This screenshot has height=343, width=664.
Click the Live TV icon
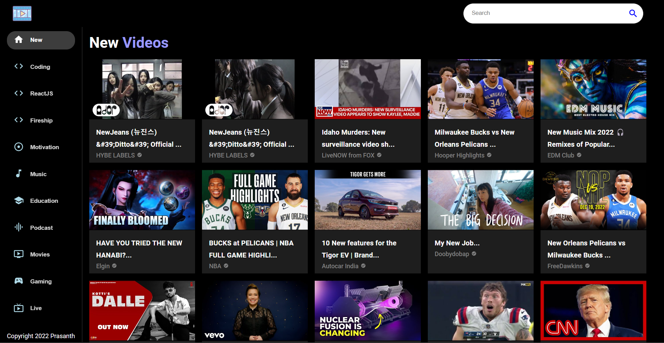coord(19,308)
